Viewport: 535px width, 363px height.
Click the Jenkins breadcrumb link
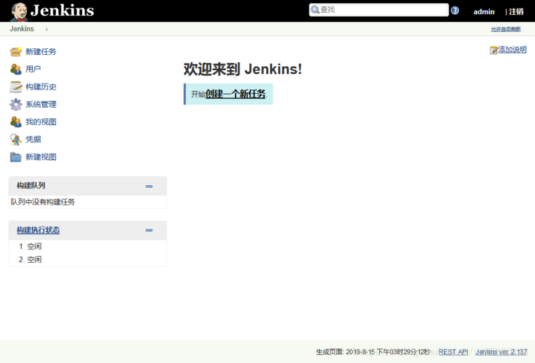[x=22, y=29]
